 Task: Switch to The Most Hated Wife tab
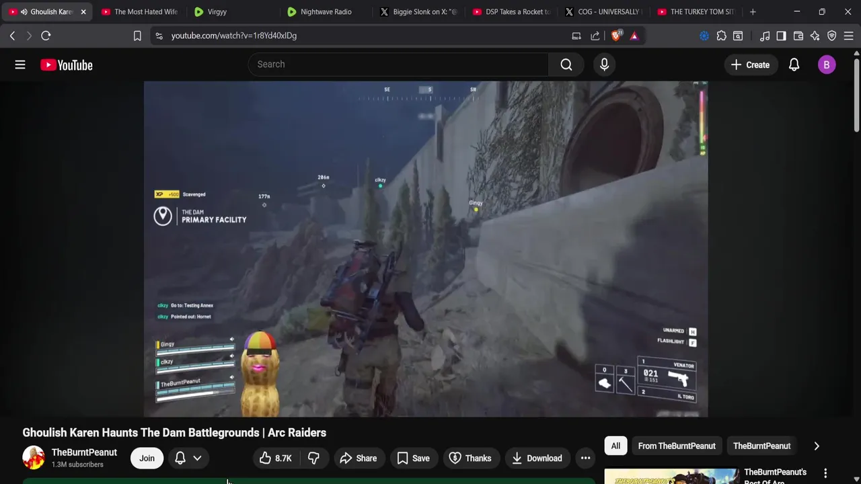pos(140,11)
